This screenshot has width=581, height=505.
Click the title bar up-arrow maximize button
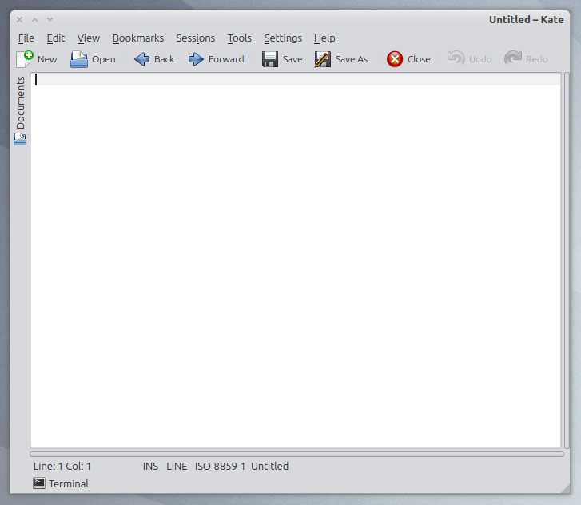tap(35, 20)
